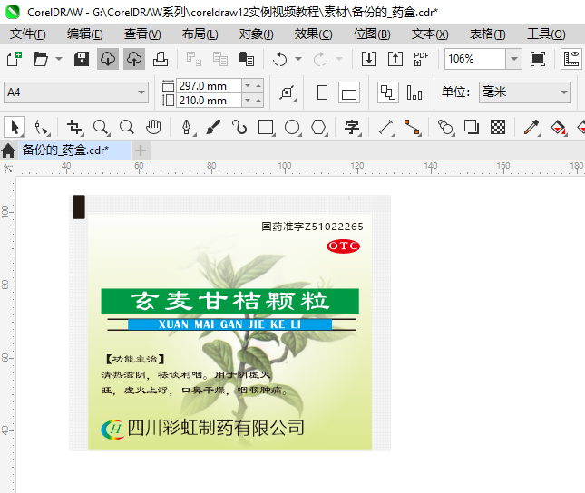Select the Blend effects tool
585x493 pixels.
[446, 127]
